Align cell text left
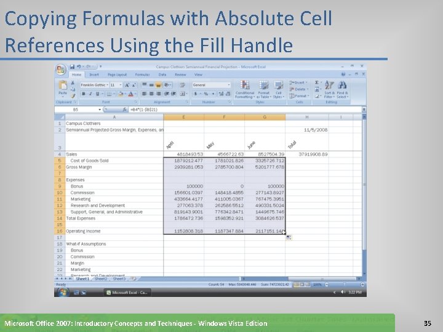Image resolution: width=443 pixels, height=332 pixels. click(145, 93)
